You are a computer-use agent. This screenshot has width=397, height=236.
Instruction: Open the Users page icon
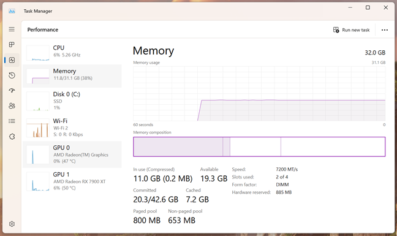click(x=12, y=105)
